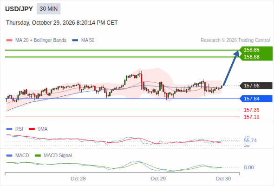Click the 157.19 support level value
Screen dimensions: 274x186
pyautogui.click(x=251, y=117)
